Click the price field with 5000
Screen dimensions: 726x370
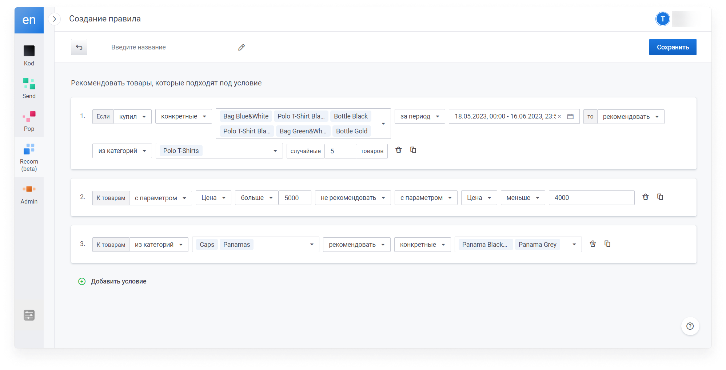(295, 198)
